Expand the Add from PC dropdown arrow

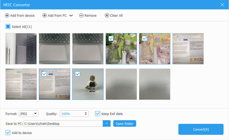[x=71, y=15]
